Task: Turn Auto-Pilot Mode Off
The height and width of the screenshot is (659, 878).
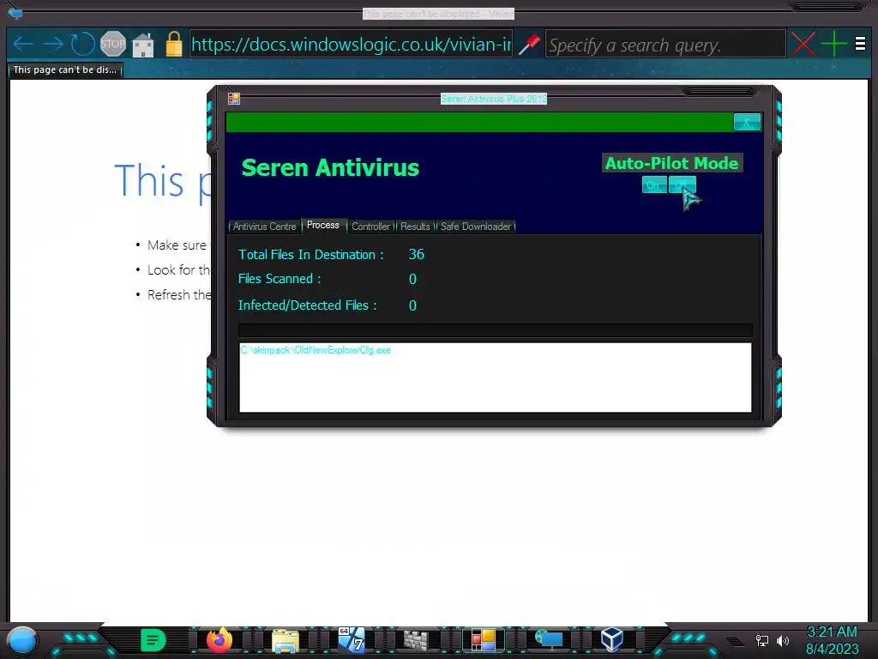Action: (682, 185)
